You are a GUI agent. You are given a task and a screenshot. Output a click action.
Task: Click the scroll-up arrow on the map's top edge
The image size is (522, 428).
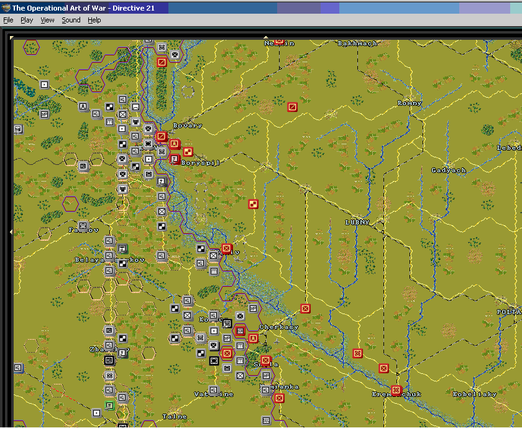pyautogui.click(x=266, y=37)
